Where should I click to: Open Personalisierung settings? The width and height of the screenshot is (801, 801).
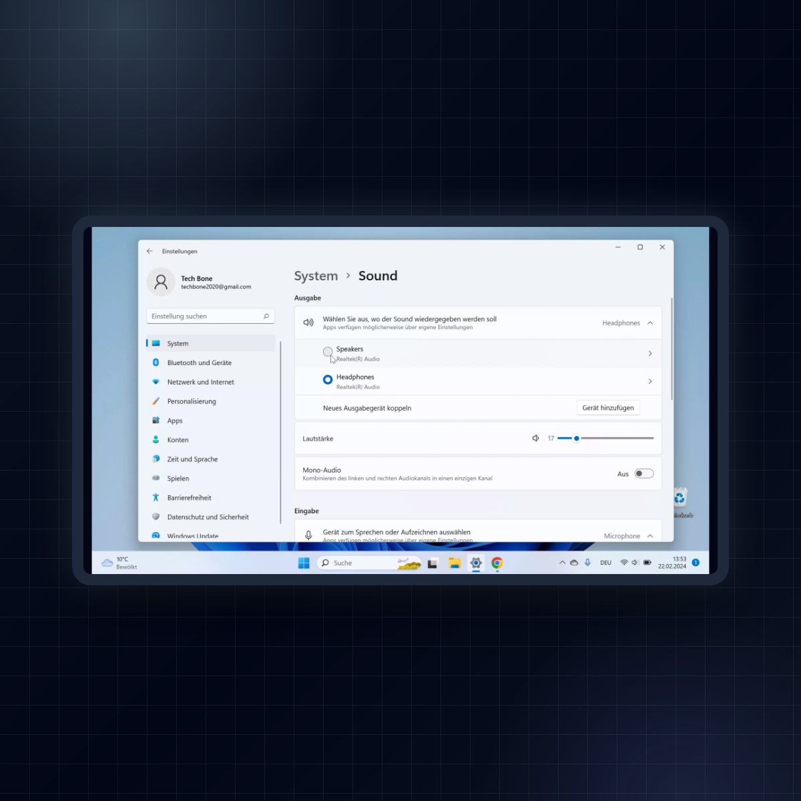(210, 401)
